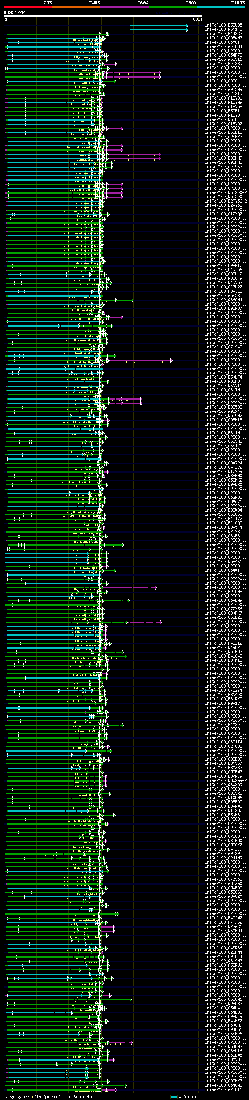
Task: Select hit label UniRef100_Q1ZXQ2
Action: 223,214
